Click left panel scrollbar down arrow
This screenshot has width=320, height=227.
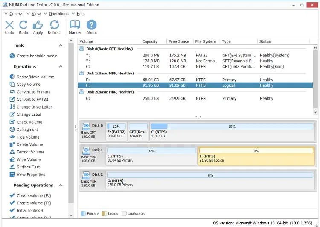pos(71,215)
